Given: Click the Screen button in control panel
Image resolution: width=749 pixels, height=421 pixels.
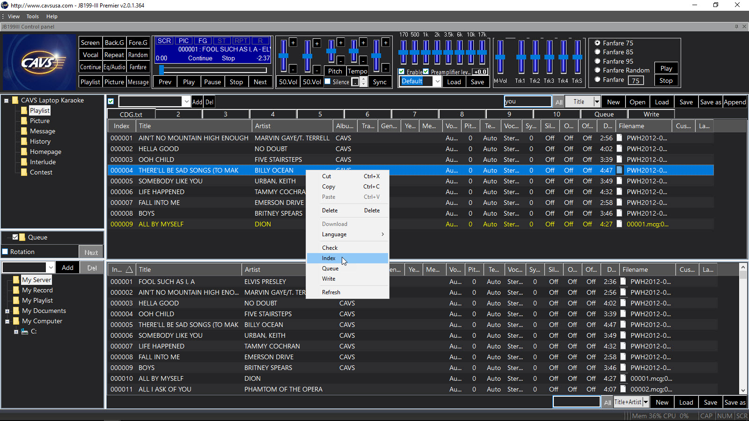Looking at the screenshot, I should pyautogui.click(x=90, y=43).
